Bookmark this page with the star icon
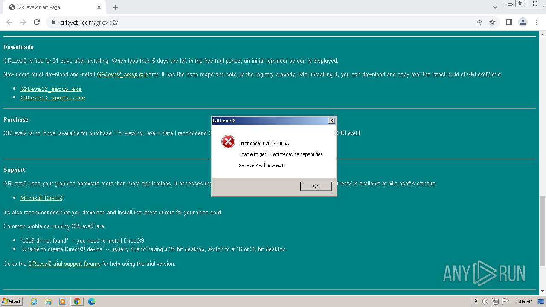This screenshot has width=546, height=307. pos(492,22)
